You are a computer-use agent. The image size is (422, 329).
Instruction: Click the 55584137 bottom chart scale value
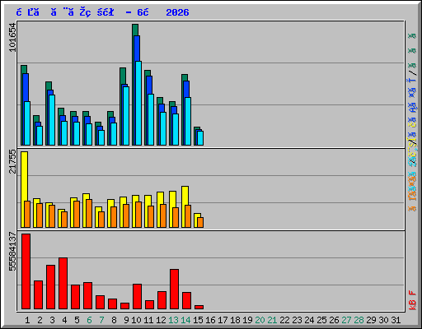tap(12, 252)
